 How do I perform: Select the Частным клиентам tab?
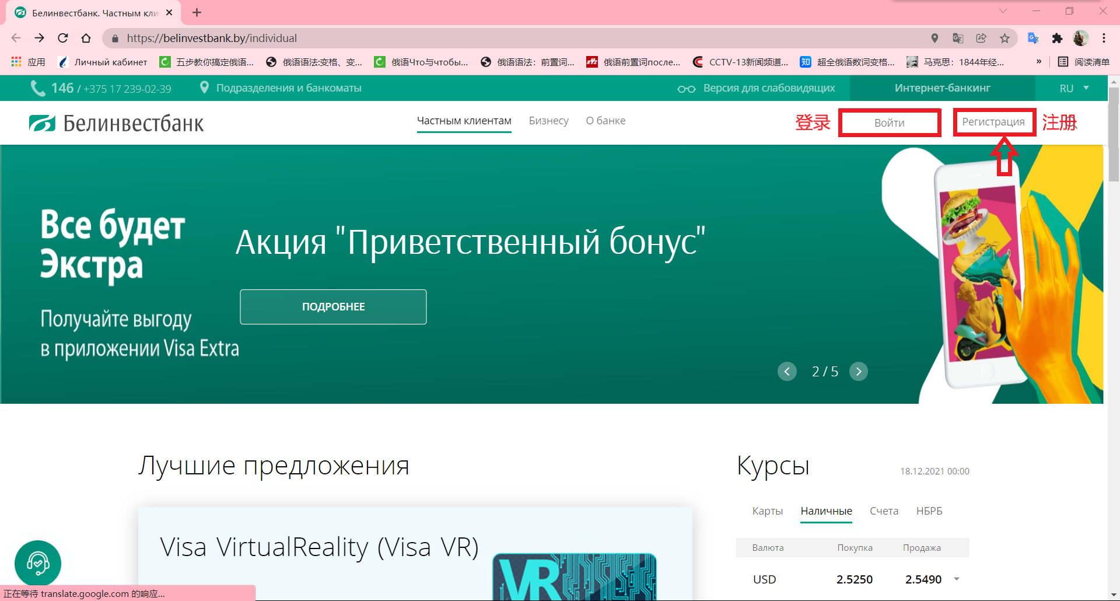click(x=464, y=121)
